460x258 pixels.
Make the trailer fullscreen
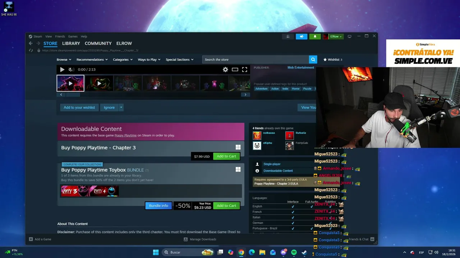pos(245,70)
